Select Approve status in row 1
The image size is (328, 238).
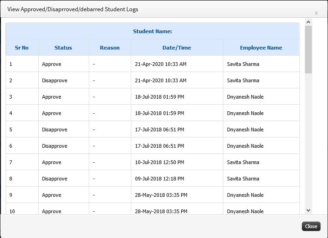coord(52,64)
